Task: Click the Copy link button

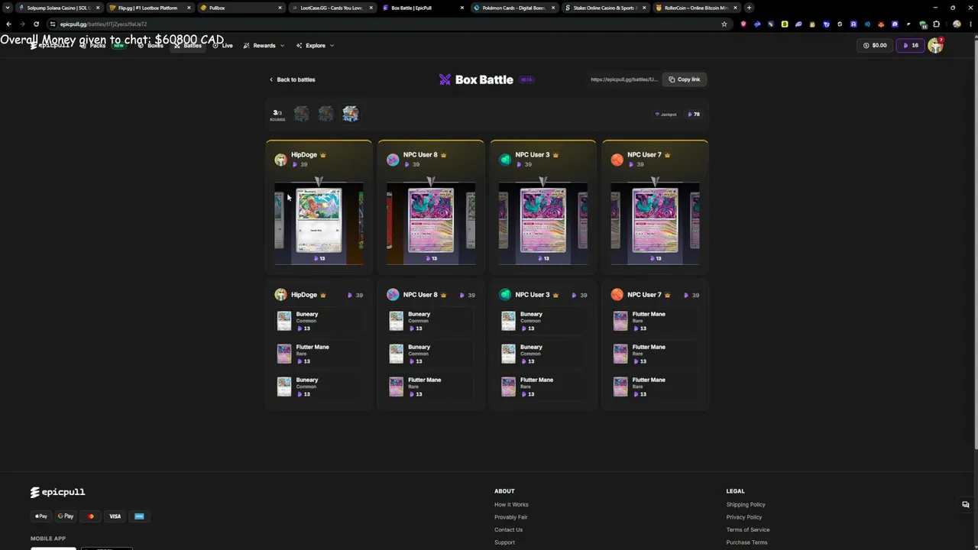Action: [685, 79]
